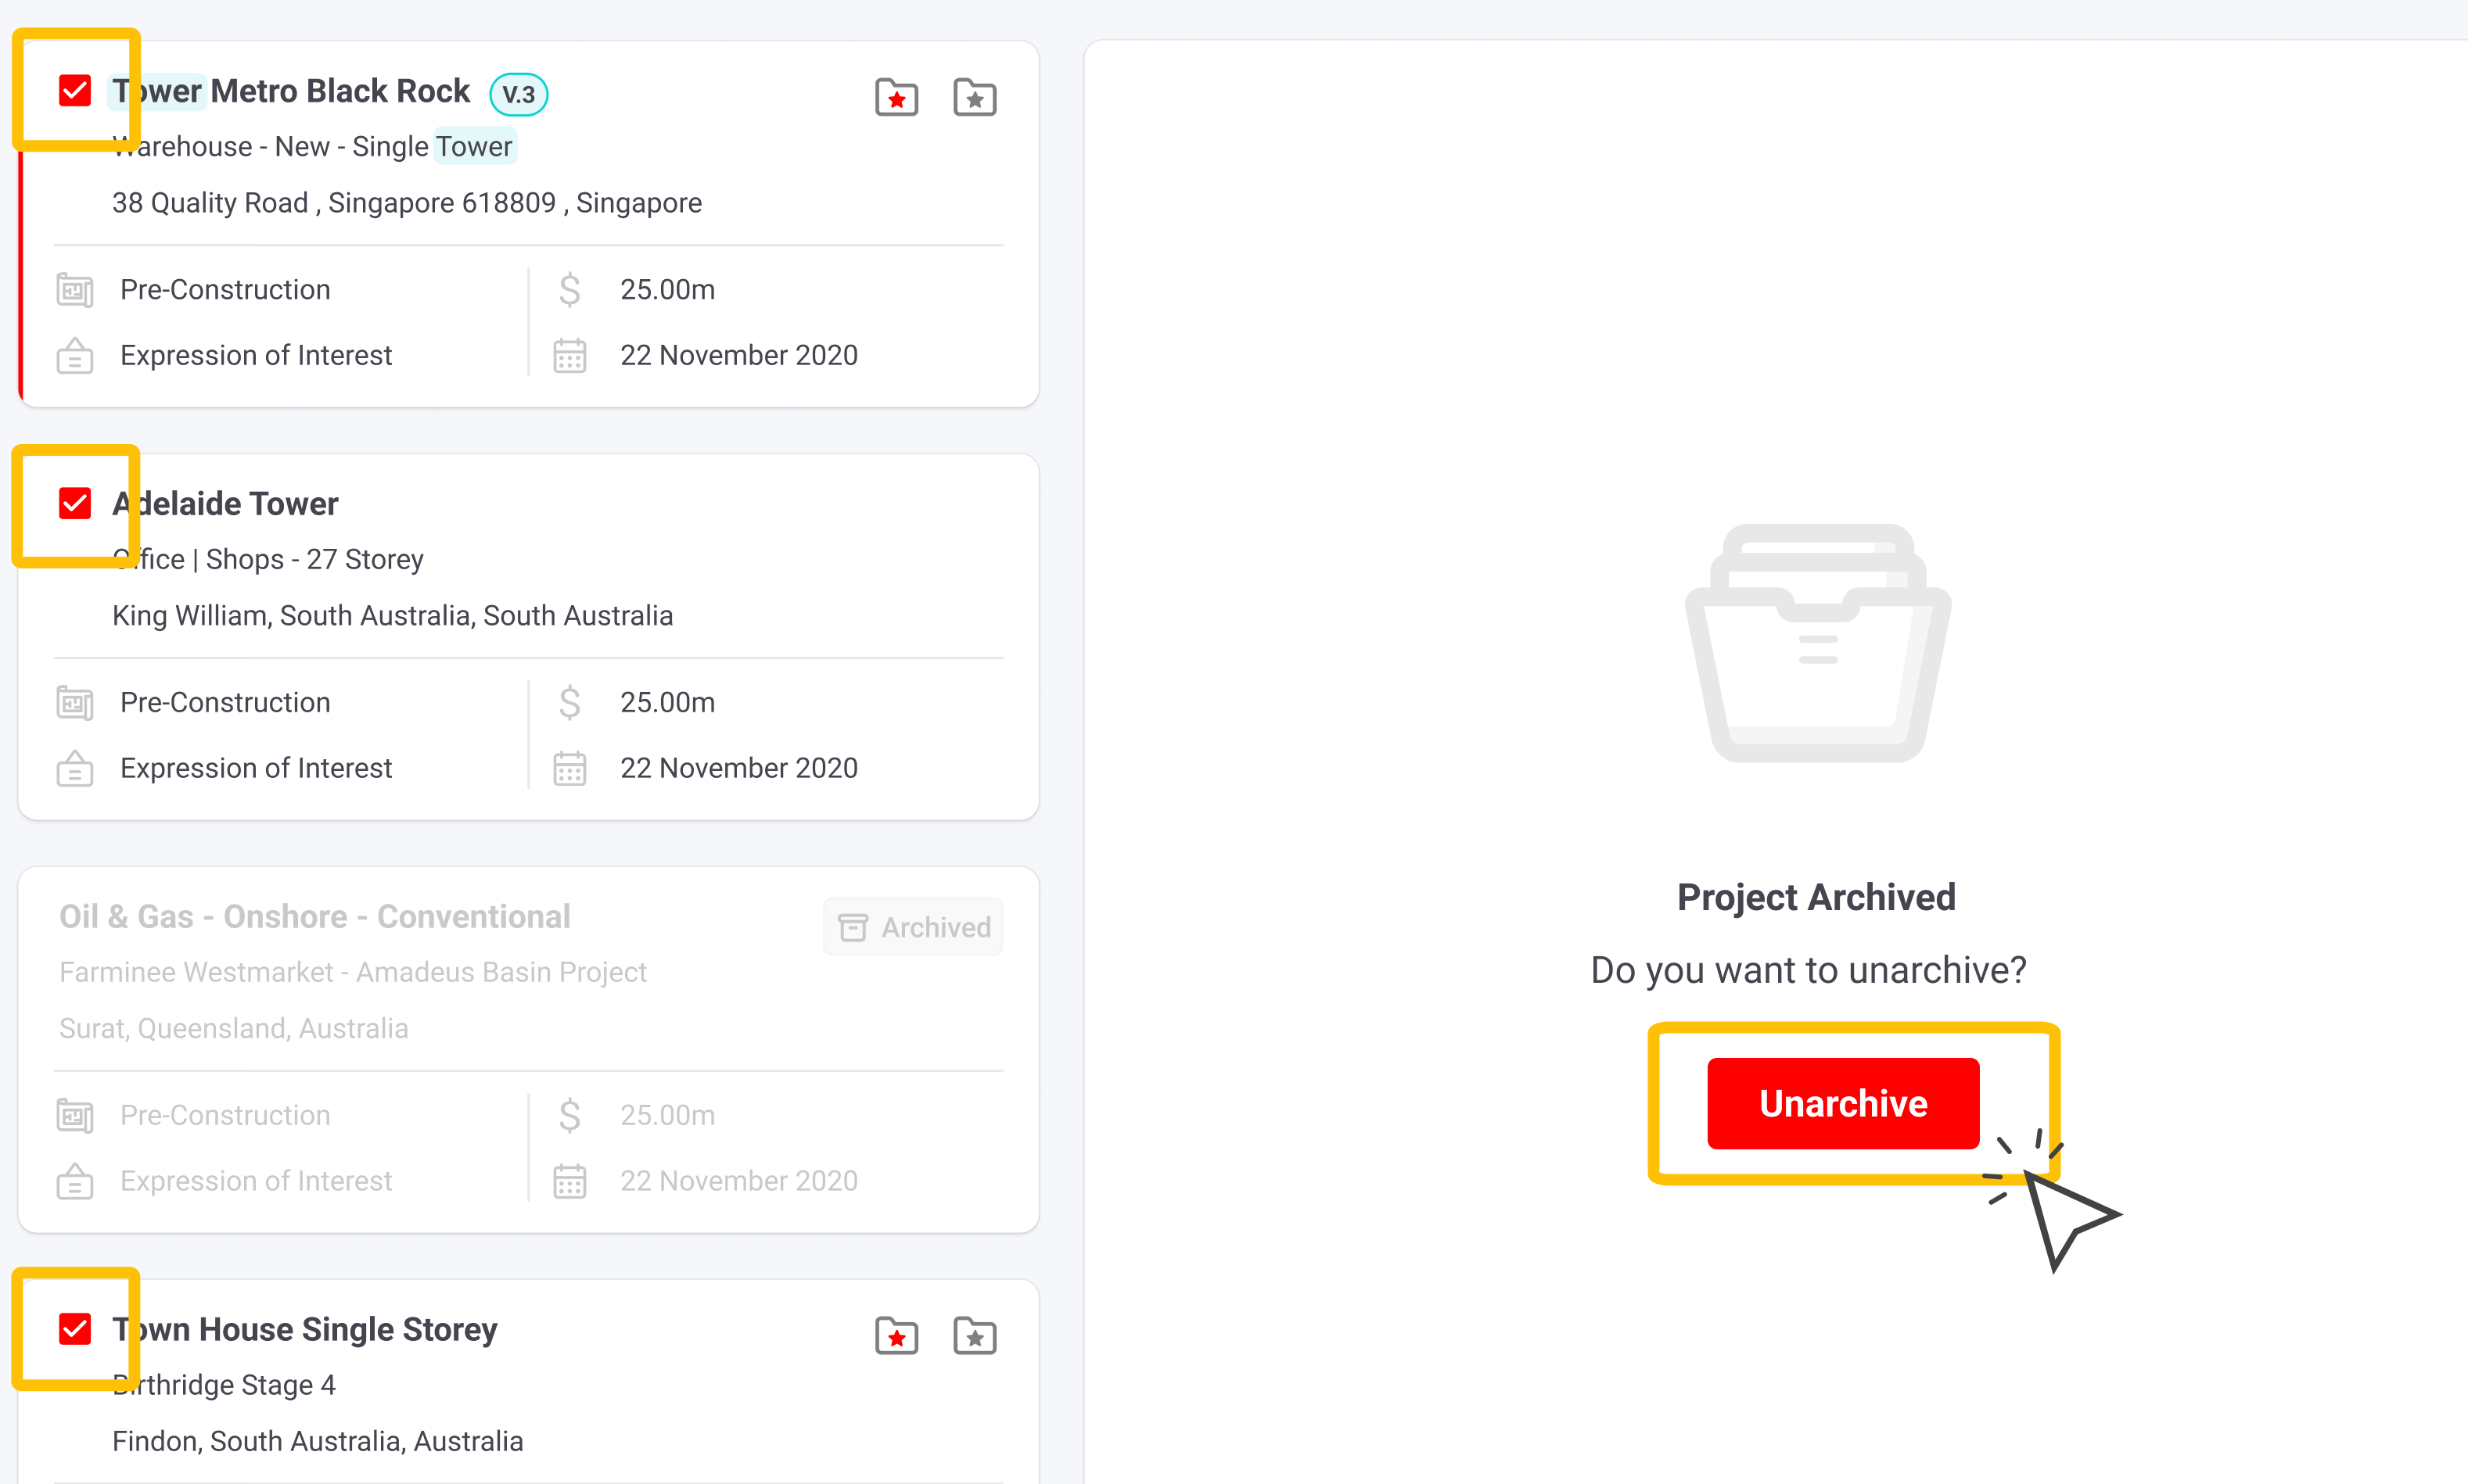2468x1484 pixels.
Task: Click dollar icon on Tower Metro card
Action: (570, 290)
